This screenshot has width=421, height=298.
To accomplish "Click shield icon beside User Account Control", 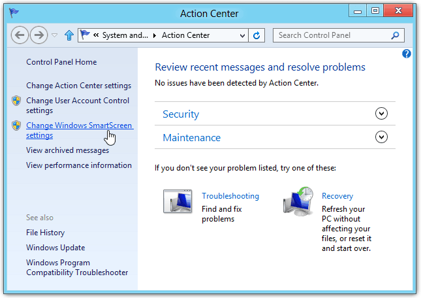I will [x=16, y=101].
